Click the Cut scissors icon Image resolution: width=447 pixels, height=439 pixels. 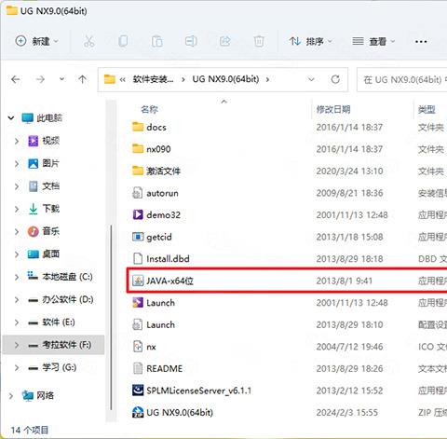(89, 41)
